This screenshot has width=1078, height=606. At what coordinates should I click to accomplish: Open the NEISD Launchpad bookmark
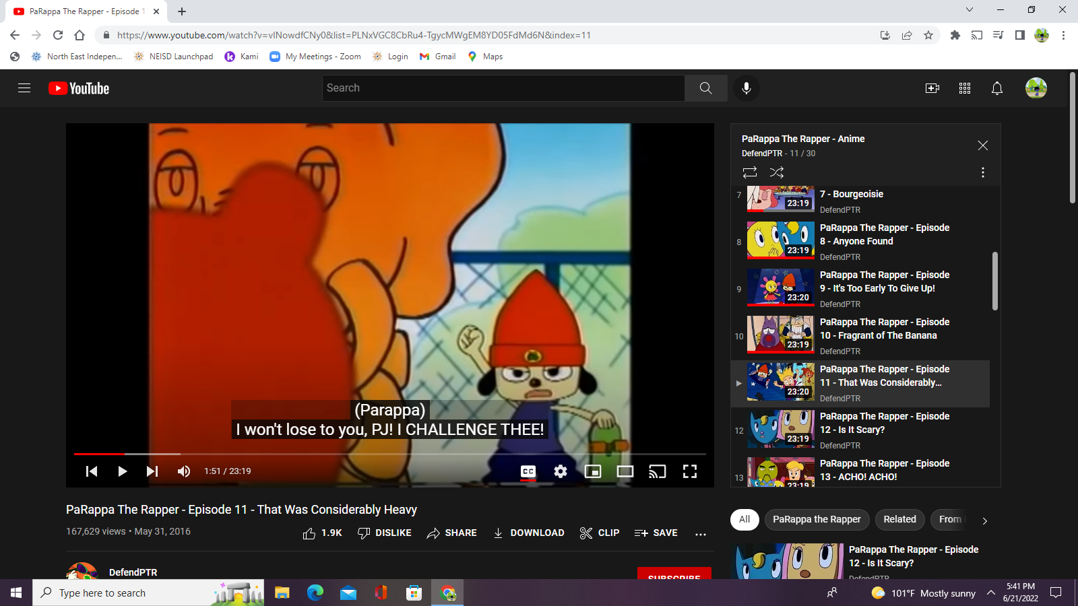click(174, 57)
